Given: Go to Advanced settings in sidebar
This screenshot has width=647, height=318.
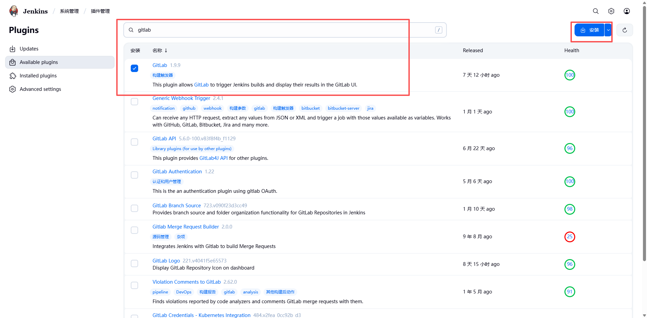Looking at the screenshot, I should (40, 89).
